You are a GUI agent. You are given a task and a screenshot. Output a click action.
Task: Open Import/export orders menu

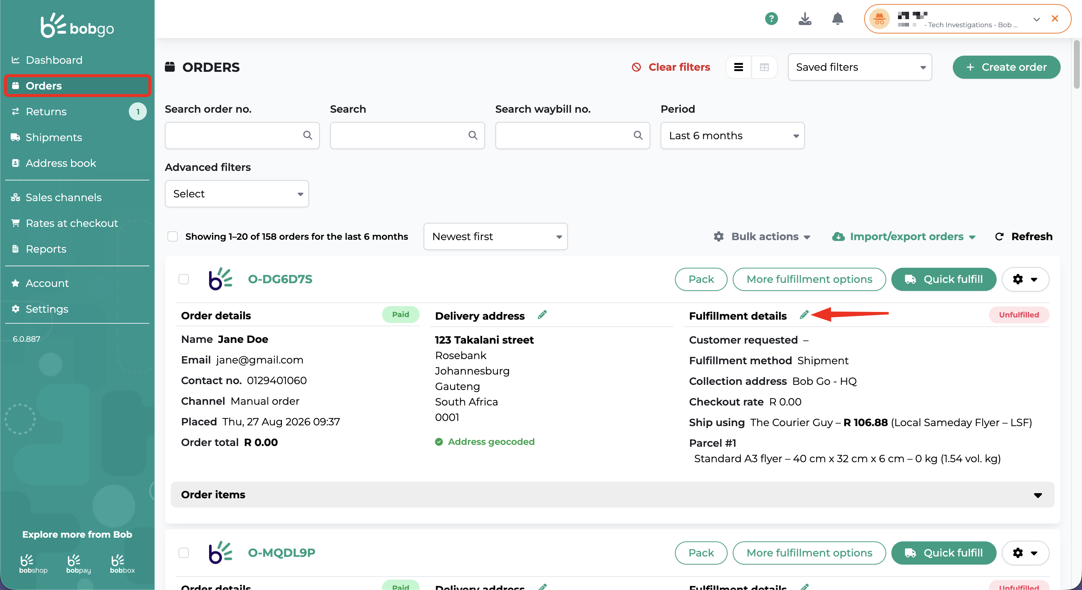tap(904, 236)
